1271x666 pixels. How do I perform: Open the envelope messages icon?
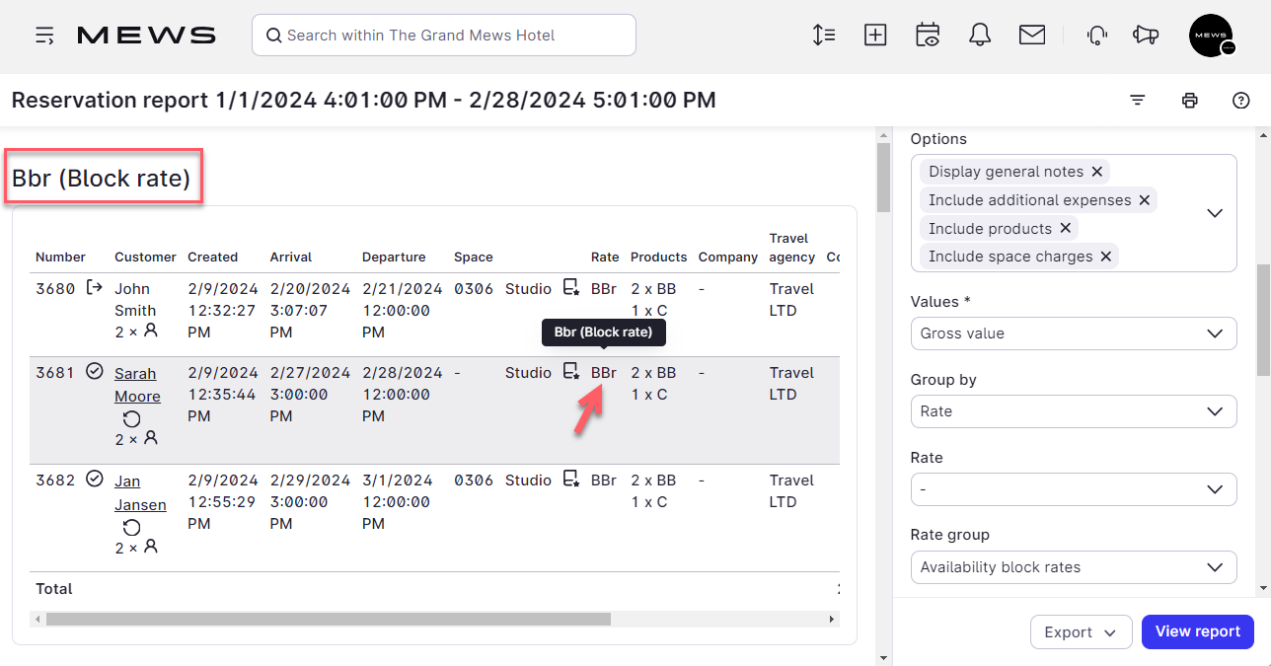pos(1032,36)
